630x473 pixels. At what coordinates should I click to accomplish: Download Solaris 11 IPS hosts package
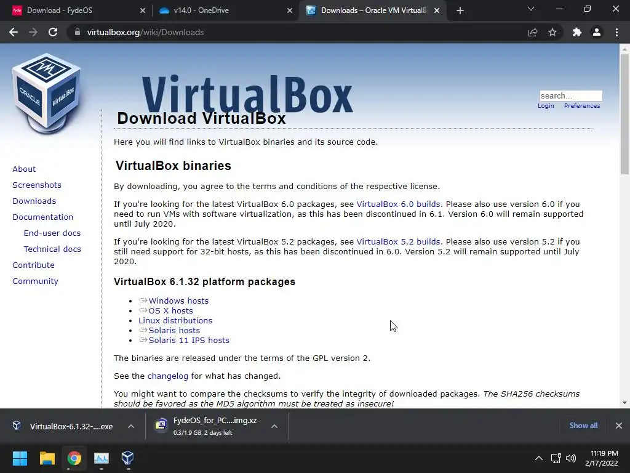(x=189, y=340)
